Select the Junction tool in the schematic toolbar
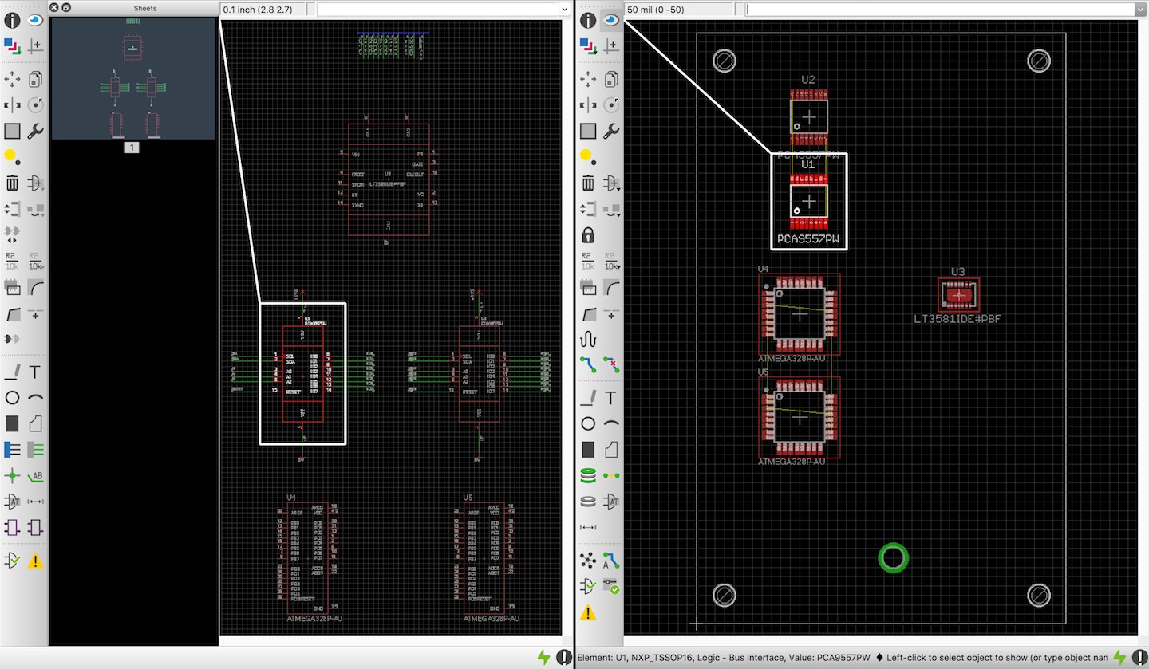 [13, 476]
